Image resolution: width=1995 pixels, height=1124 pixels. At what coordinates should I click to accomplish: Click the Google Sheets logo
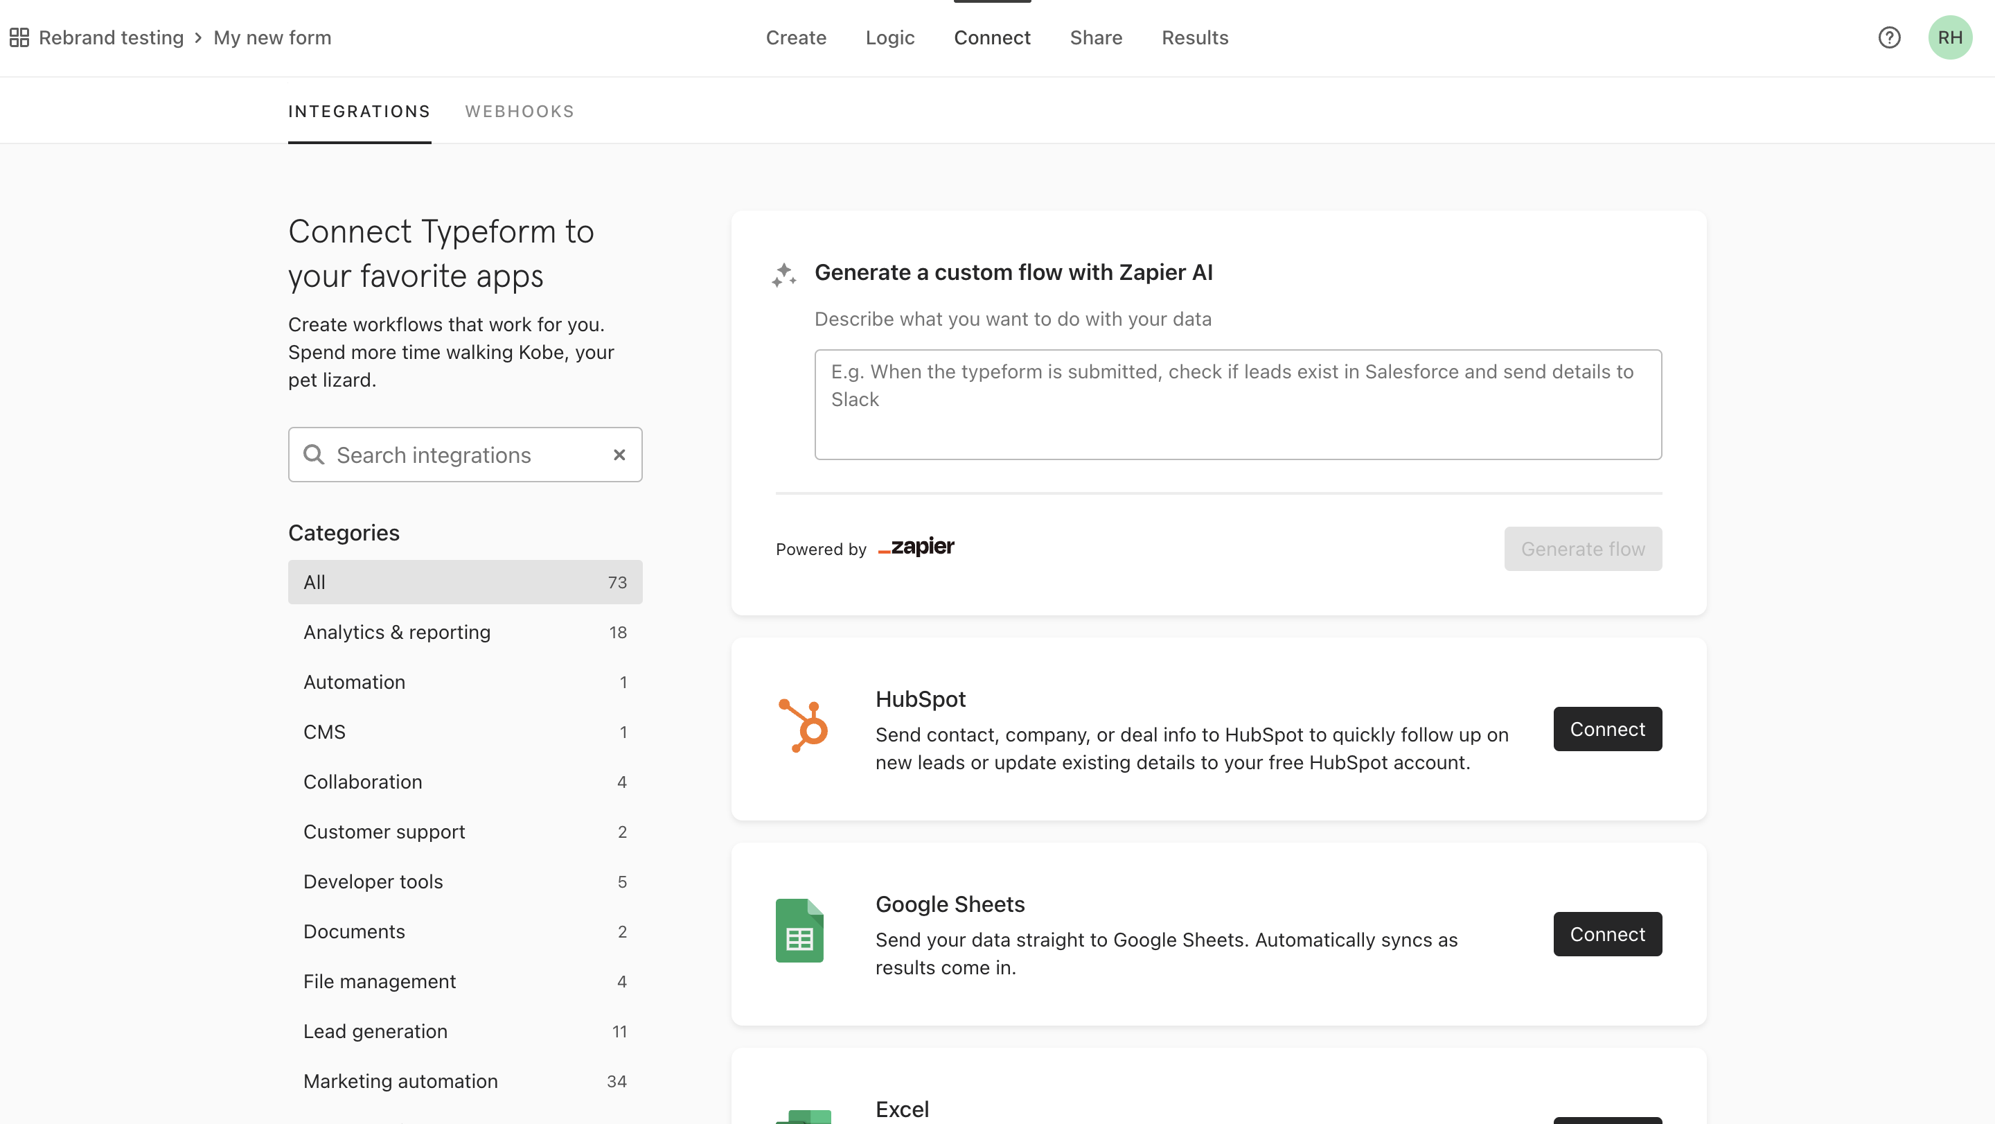pos(799,931)
